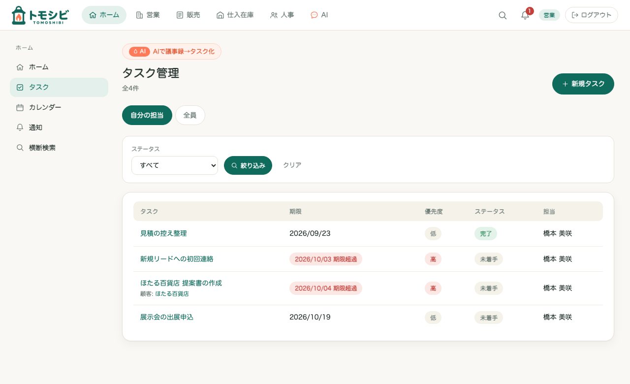Click the 優先度 column header
The image size is (630, 384).
point(434,211)
